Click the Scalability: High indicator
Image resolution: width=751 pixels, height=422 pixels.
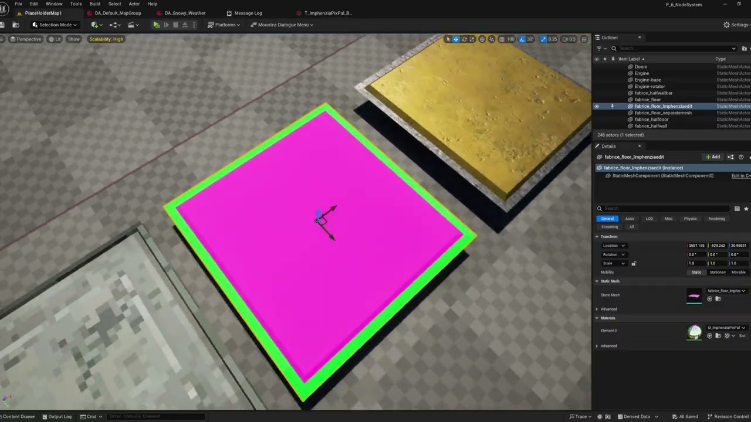pos(106,39)
